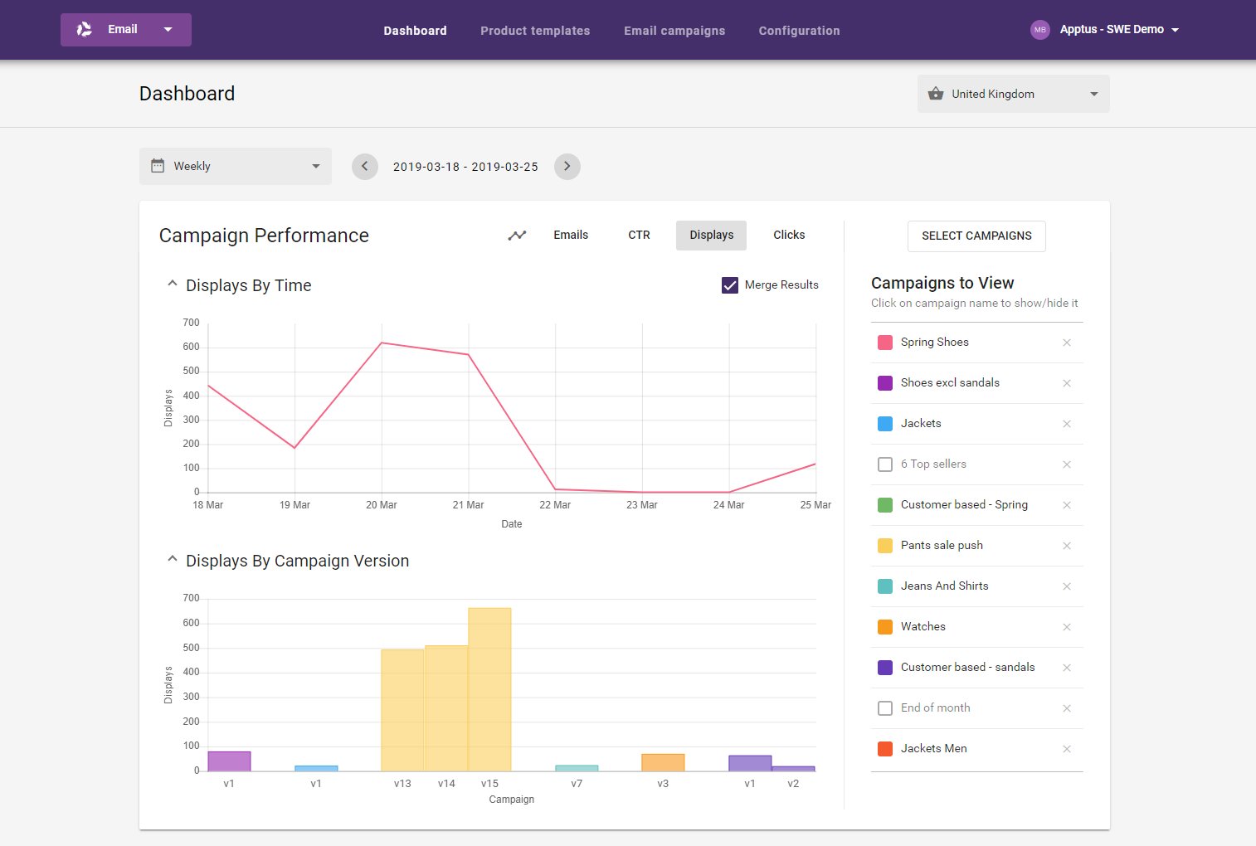The width and height of the screenshot is (1256, 846).
Task: Switch to the Emails metric
Action: [571, 236]
